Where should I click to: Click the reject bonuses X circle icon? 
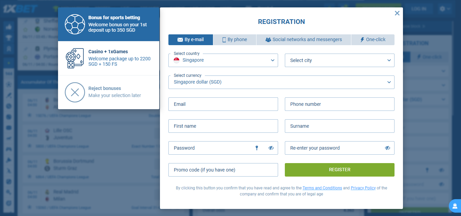(x=75, y=92)
